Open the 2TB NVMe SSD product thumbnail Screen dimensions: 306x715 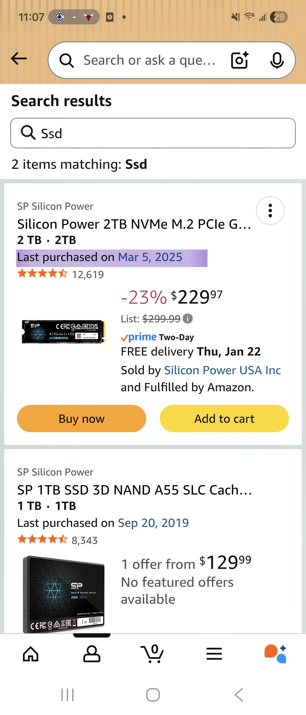[64, 332]
